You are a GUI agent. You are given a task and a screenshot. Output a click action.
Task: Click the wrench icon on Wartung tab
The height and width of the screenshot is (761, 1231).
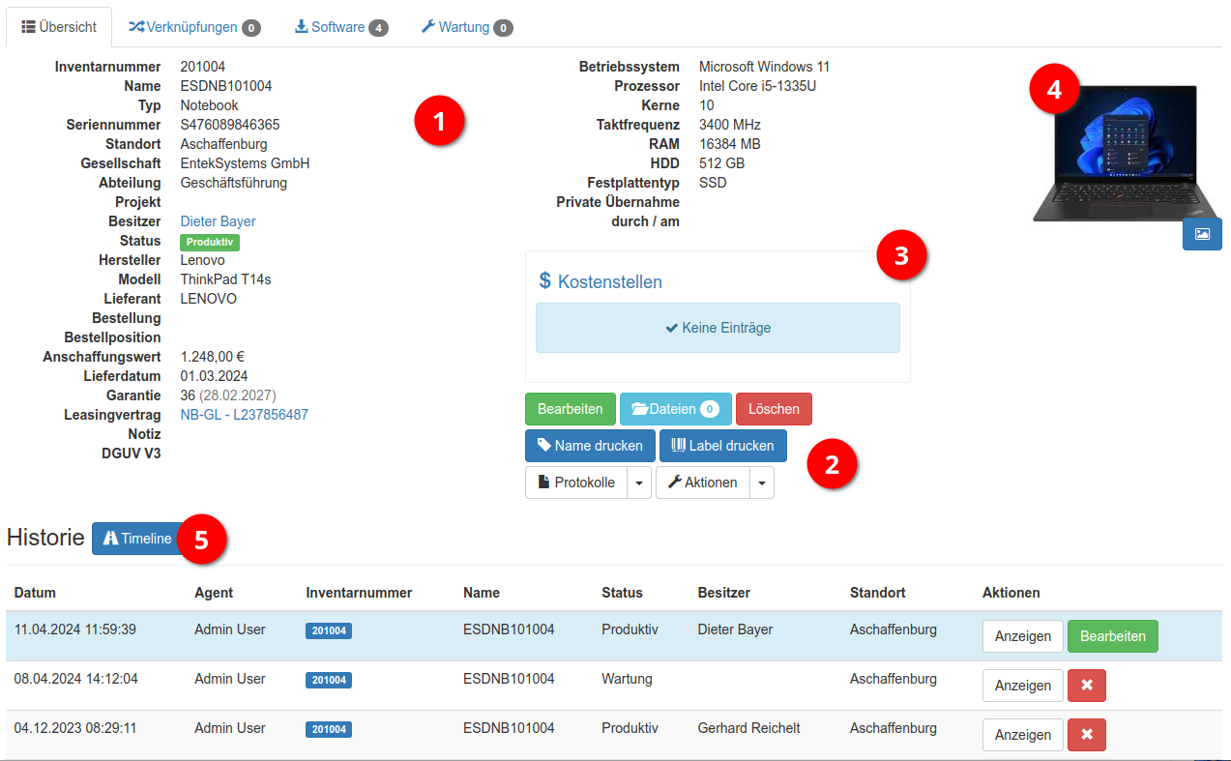[x=427, y=27]
